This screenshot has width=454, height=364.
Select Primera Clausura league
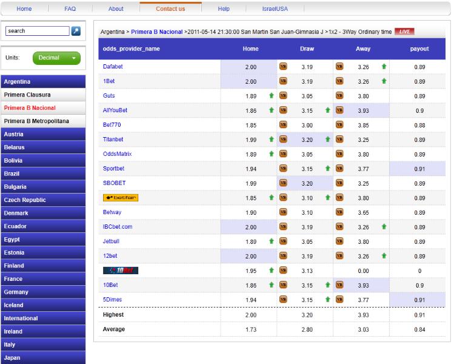(x=43, y=95)
